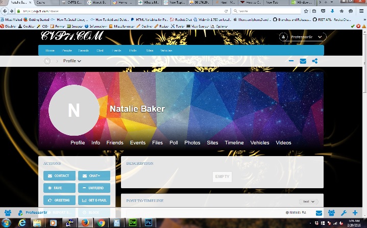This screenshot has width=367, height=228.
Task: Open Vehicles in the blue navigation bar
Action: [166, 50]
